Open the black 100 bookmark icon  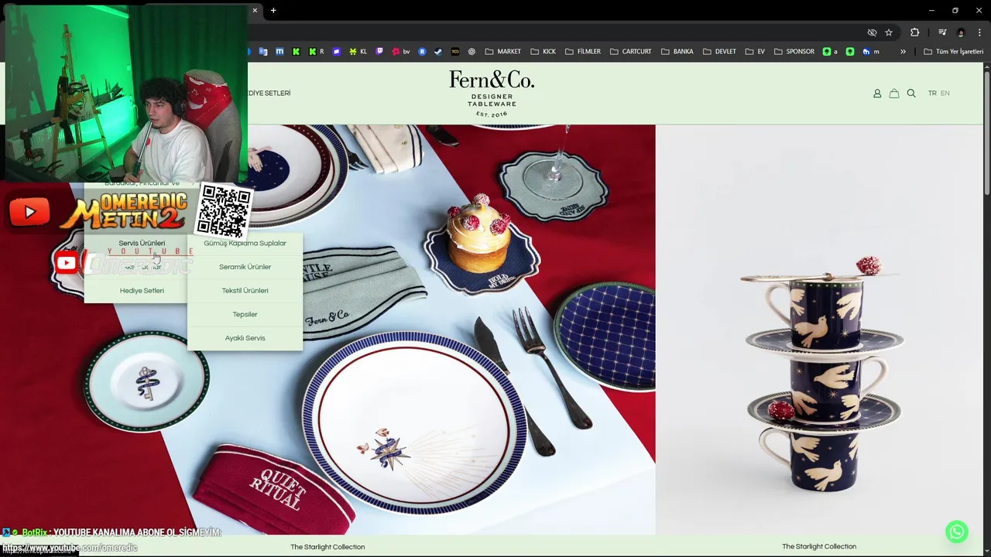click(455, 52)
